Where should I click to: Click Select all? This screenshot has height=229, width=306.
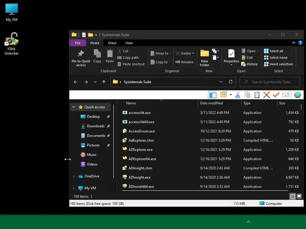point(273,51)
